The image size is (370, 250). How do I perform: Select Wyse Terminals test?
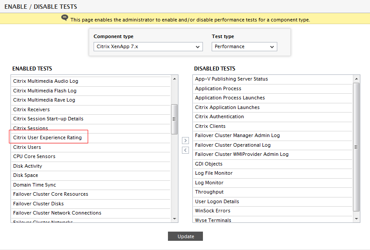pyautogui.click(x=273, y=220)
